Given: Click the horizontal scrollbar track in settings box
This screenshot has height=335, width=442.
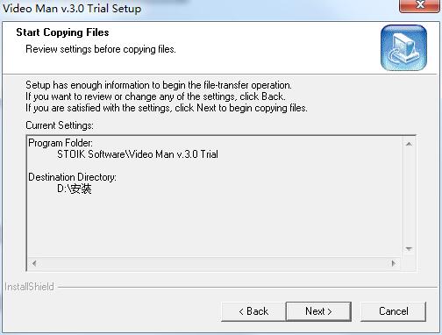Looking at the screenshot, I should point(214,263).
